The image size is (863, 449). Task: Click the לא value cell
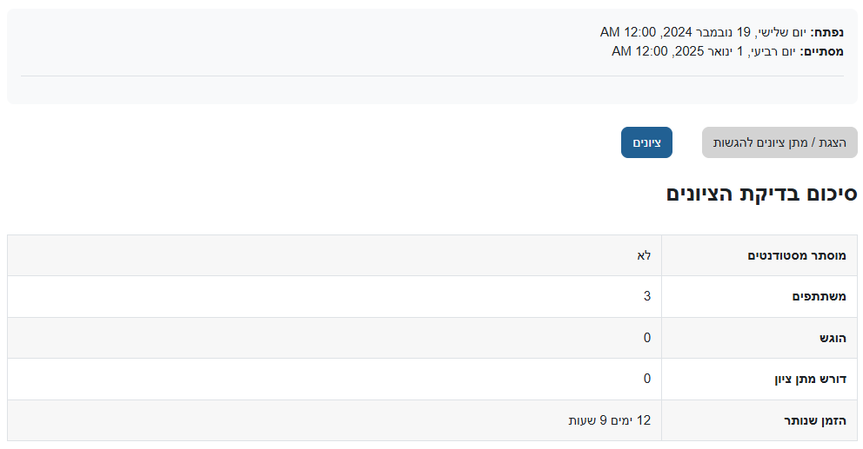pos(644,255)
